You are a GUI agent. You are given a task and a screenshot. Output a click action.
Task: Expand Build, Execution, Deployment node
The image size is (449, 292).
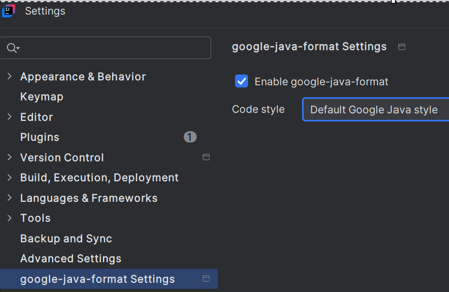[10, 178]
